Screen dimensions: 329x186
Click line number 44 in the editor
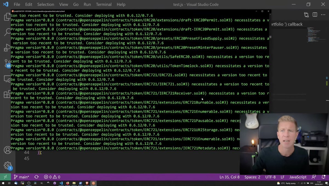pos(26,152)
